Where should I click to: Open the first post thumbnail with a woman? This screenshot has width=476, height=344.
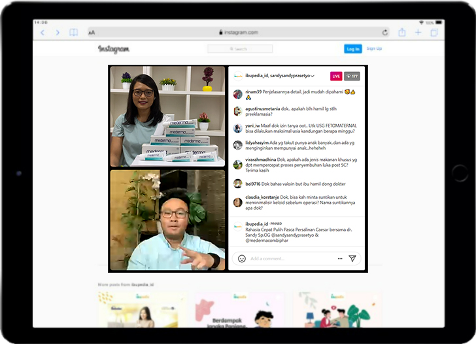pyautogui.click(x=142, y=310)
